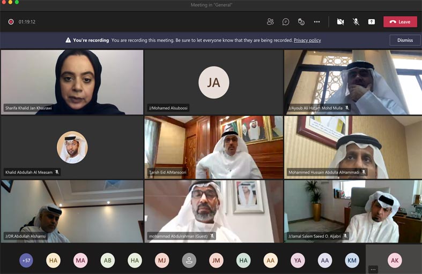This screenshot has height=274, width=422.
Task: Select Sharifa Khalid Jan Khasrawi's video tile
Action: 72,82
